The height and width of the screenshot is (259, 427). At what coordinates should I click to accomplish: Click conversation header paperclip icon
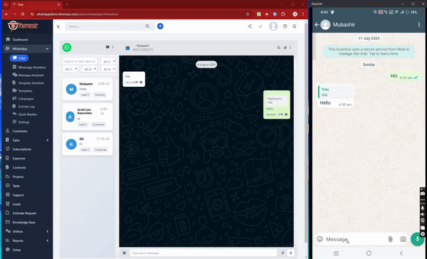285,48
